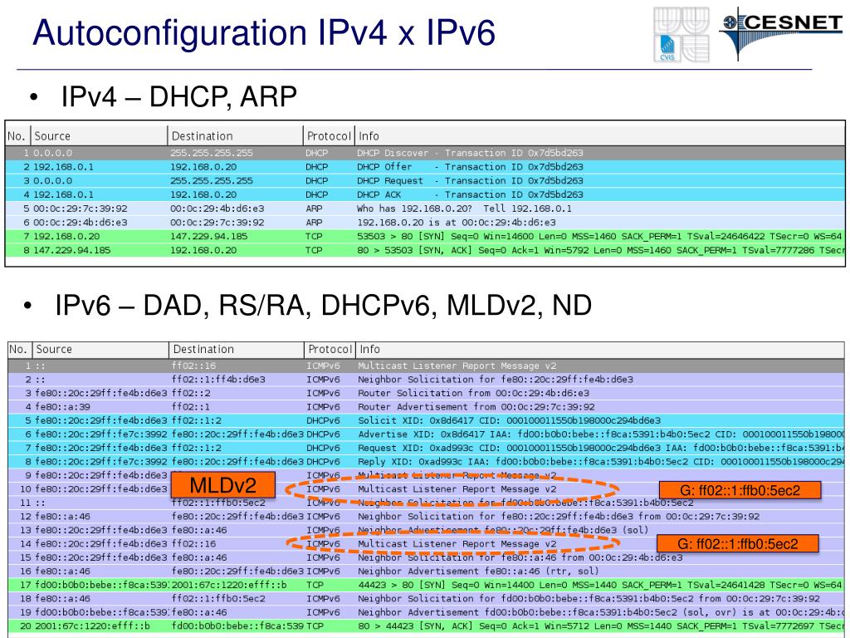
Task: Click the slide title Autoconfiguration IPv4 x IPv6
Action: pos(263,32)
